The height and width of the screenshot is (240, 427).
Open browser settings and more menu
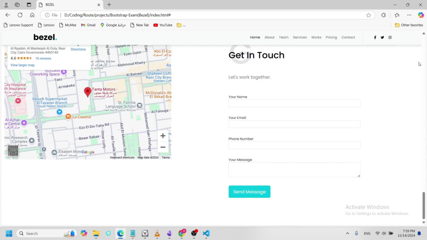[409, 15]
